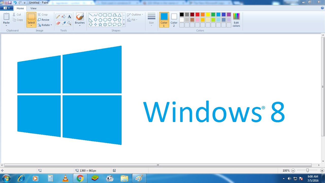Select the Text tool
Viewport: 325px width, 183px height.
click(x=69, y=17)
